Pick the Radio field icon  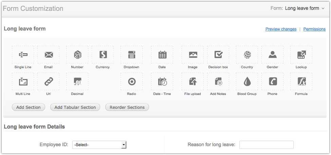(x=132, y=81)
